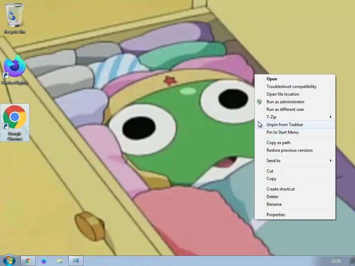Choose Cut from the context menu
Screen dimensions: 355x266
tap(295, 171)
